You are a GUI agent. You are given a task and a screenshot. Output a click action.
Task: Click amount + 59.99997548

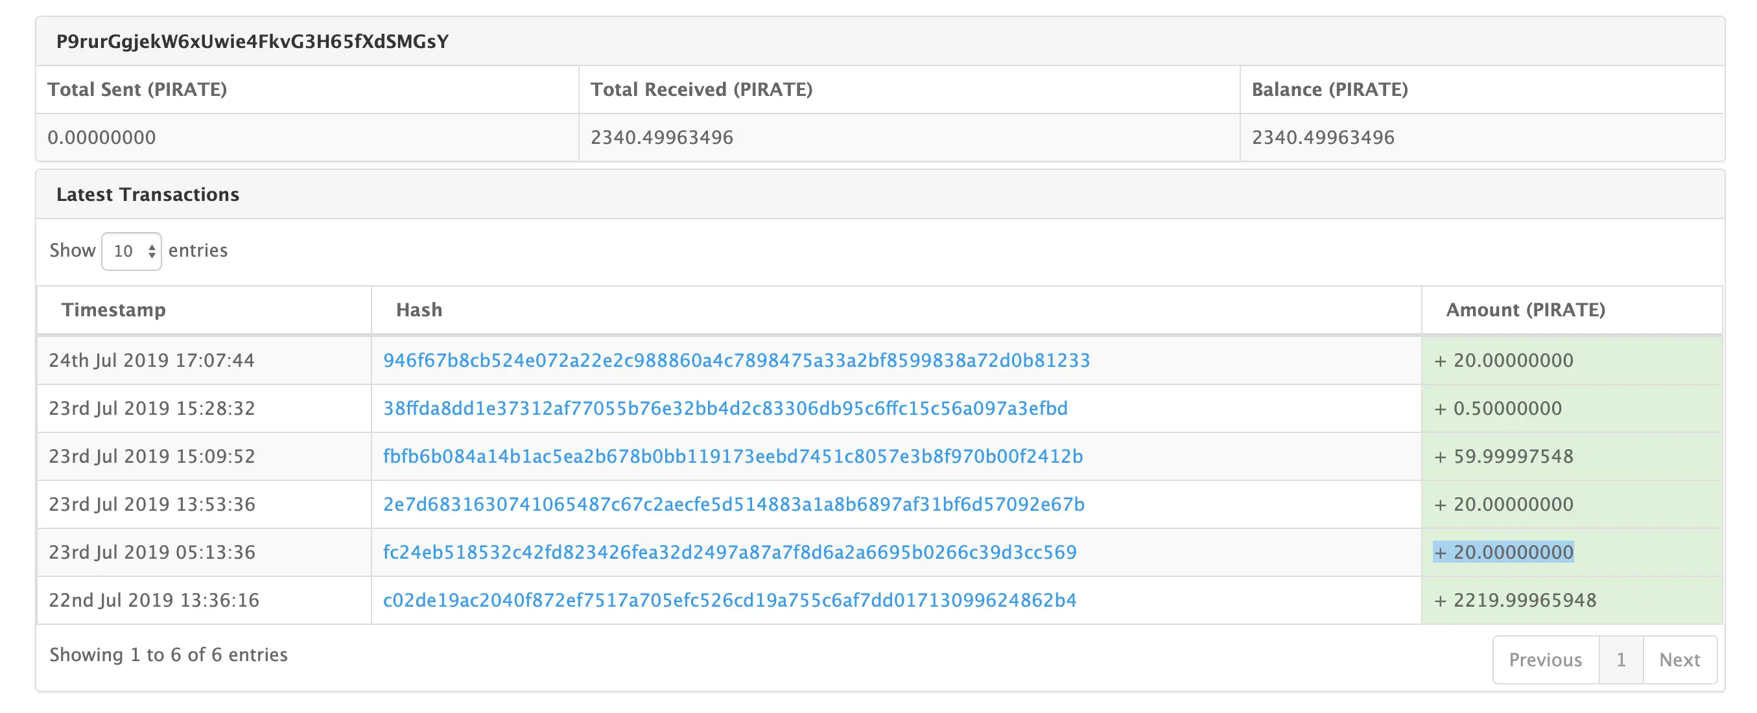pyautogui.click(x=1503, y=456)
